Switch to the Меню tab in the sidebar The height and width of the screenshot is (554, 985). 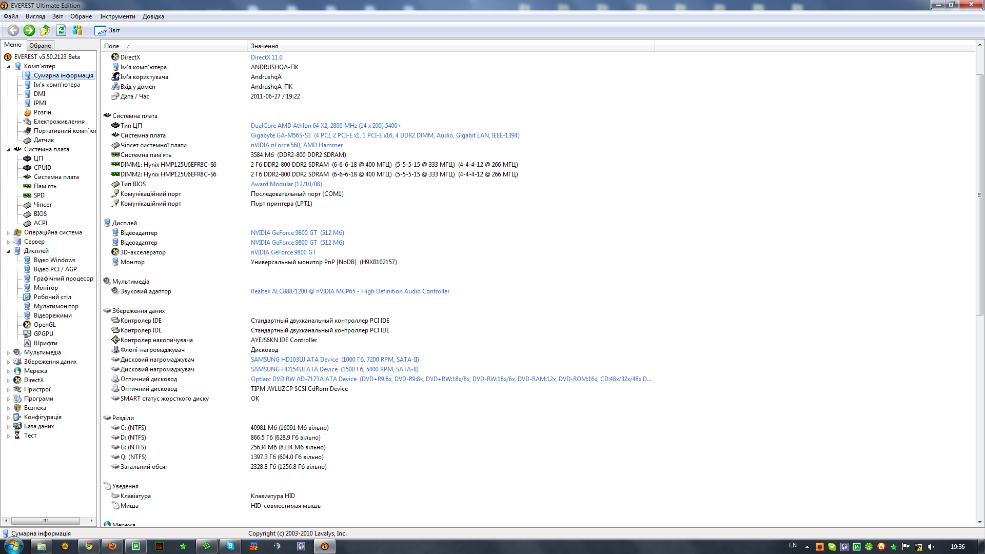[13, 45]
